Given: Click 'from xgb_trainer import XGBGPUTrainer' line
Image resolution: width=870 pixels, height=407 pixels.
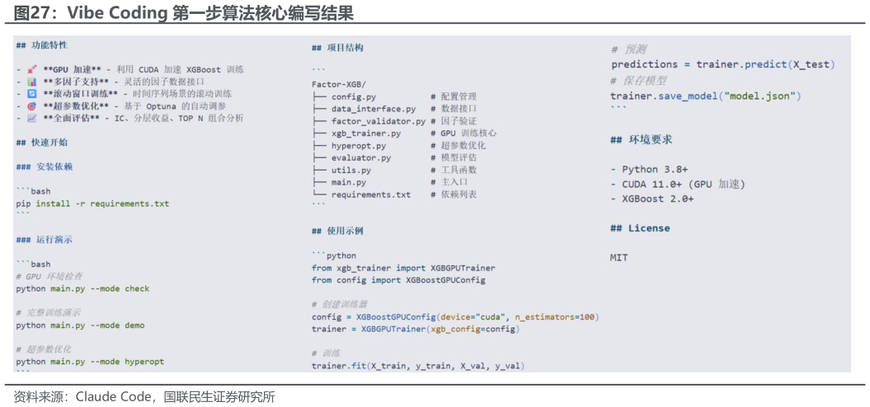Looking at the screenshot, I should point(403,268).
